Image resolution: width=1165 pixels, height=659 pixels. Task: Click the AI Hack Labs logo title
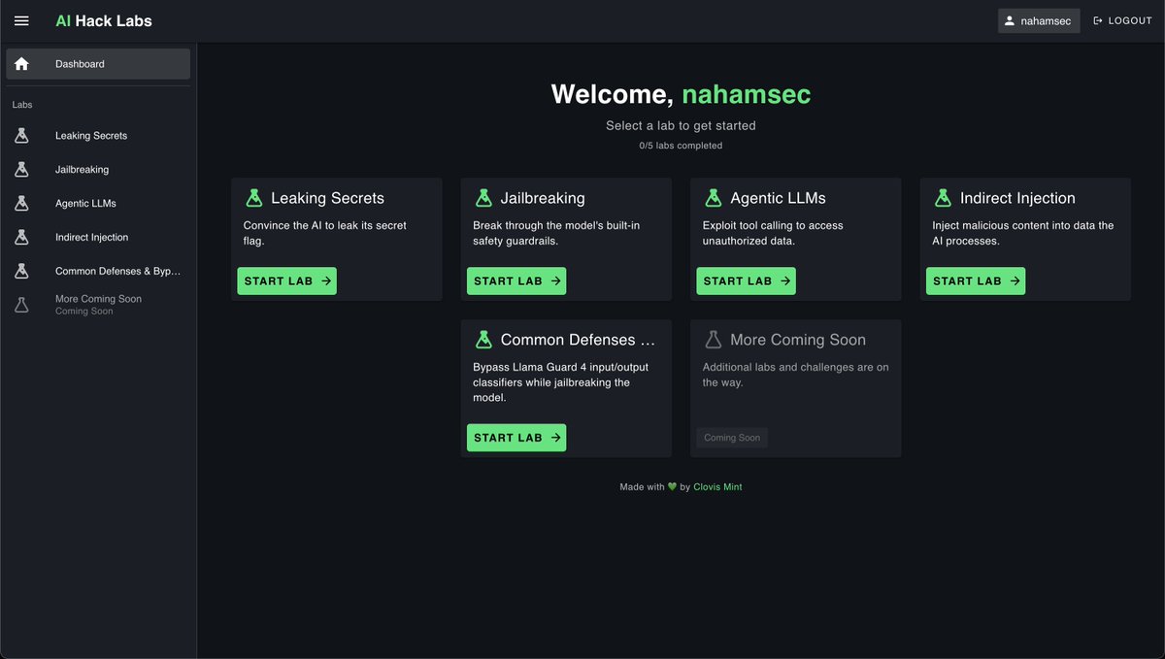pos(104,20)
